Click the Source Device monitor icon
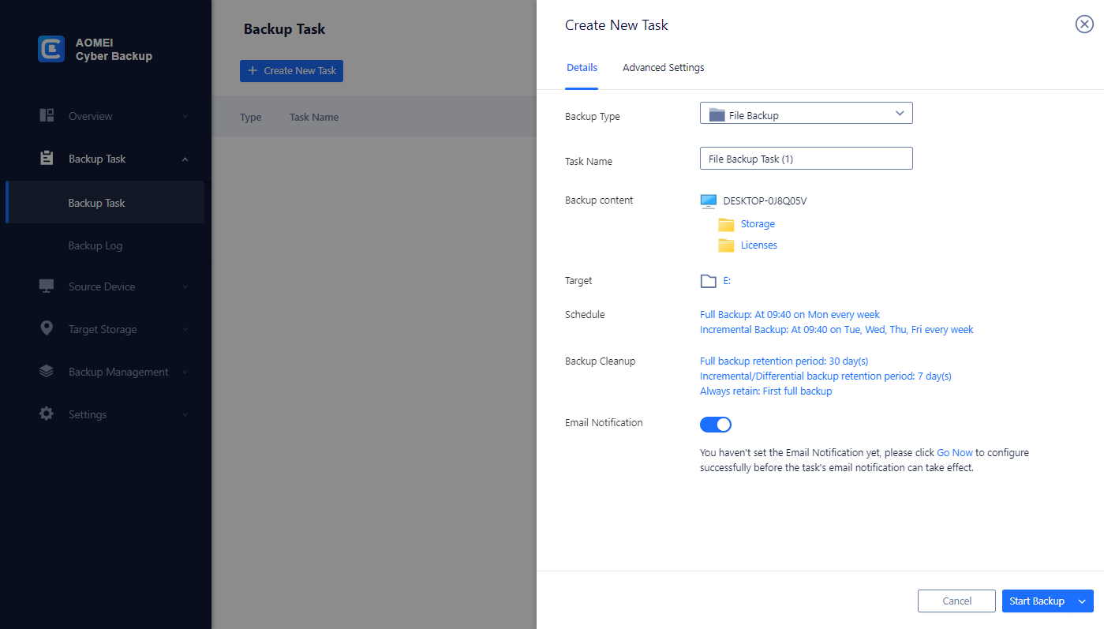 [47, 286]
